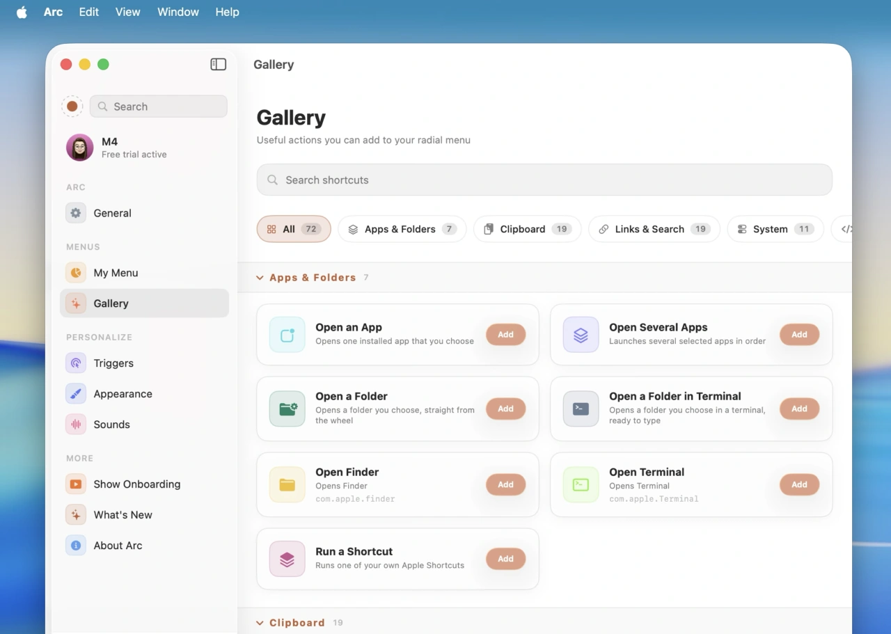Viewport: 891px width, 634px height.
Task: Add the Open Several Apps action
Action: click(x=800, y=335)
